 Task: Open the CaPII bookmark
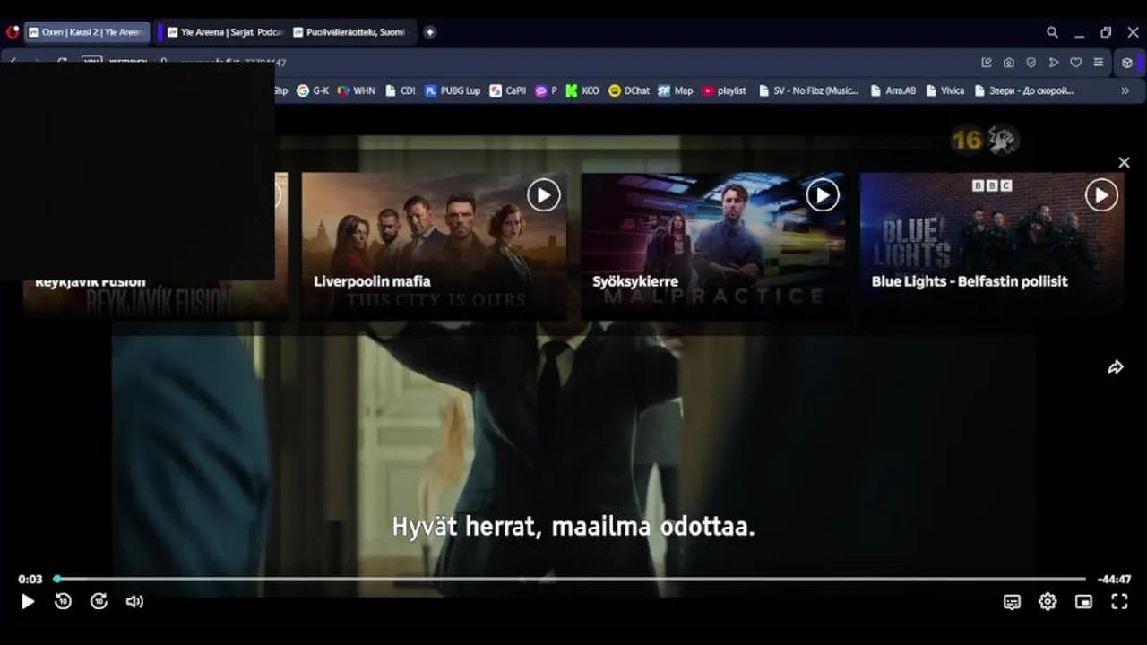point(507,90)
